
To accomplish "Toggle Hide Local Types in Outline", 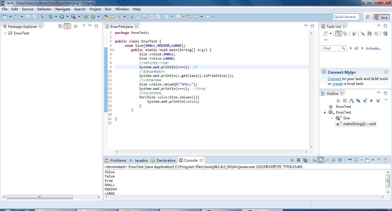I will [x=378, y=101].
